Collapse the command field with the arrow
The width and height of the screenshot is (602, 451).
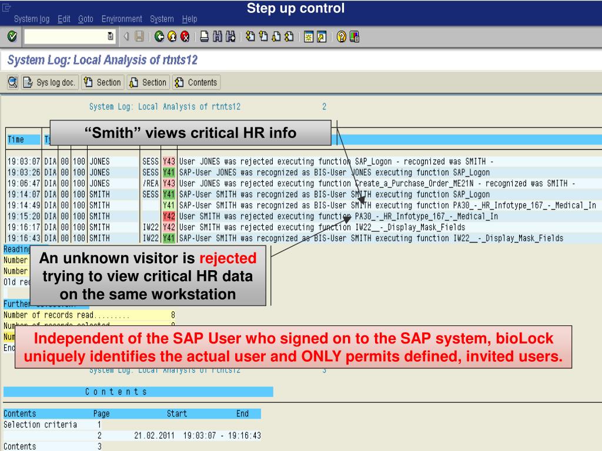(x=126, y=36)
